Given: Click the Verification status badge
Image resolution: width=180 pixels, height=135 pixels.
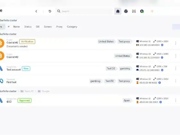Looking at the screenshot, I should (27, 41).
